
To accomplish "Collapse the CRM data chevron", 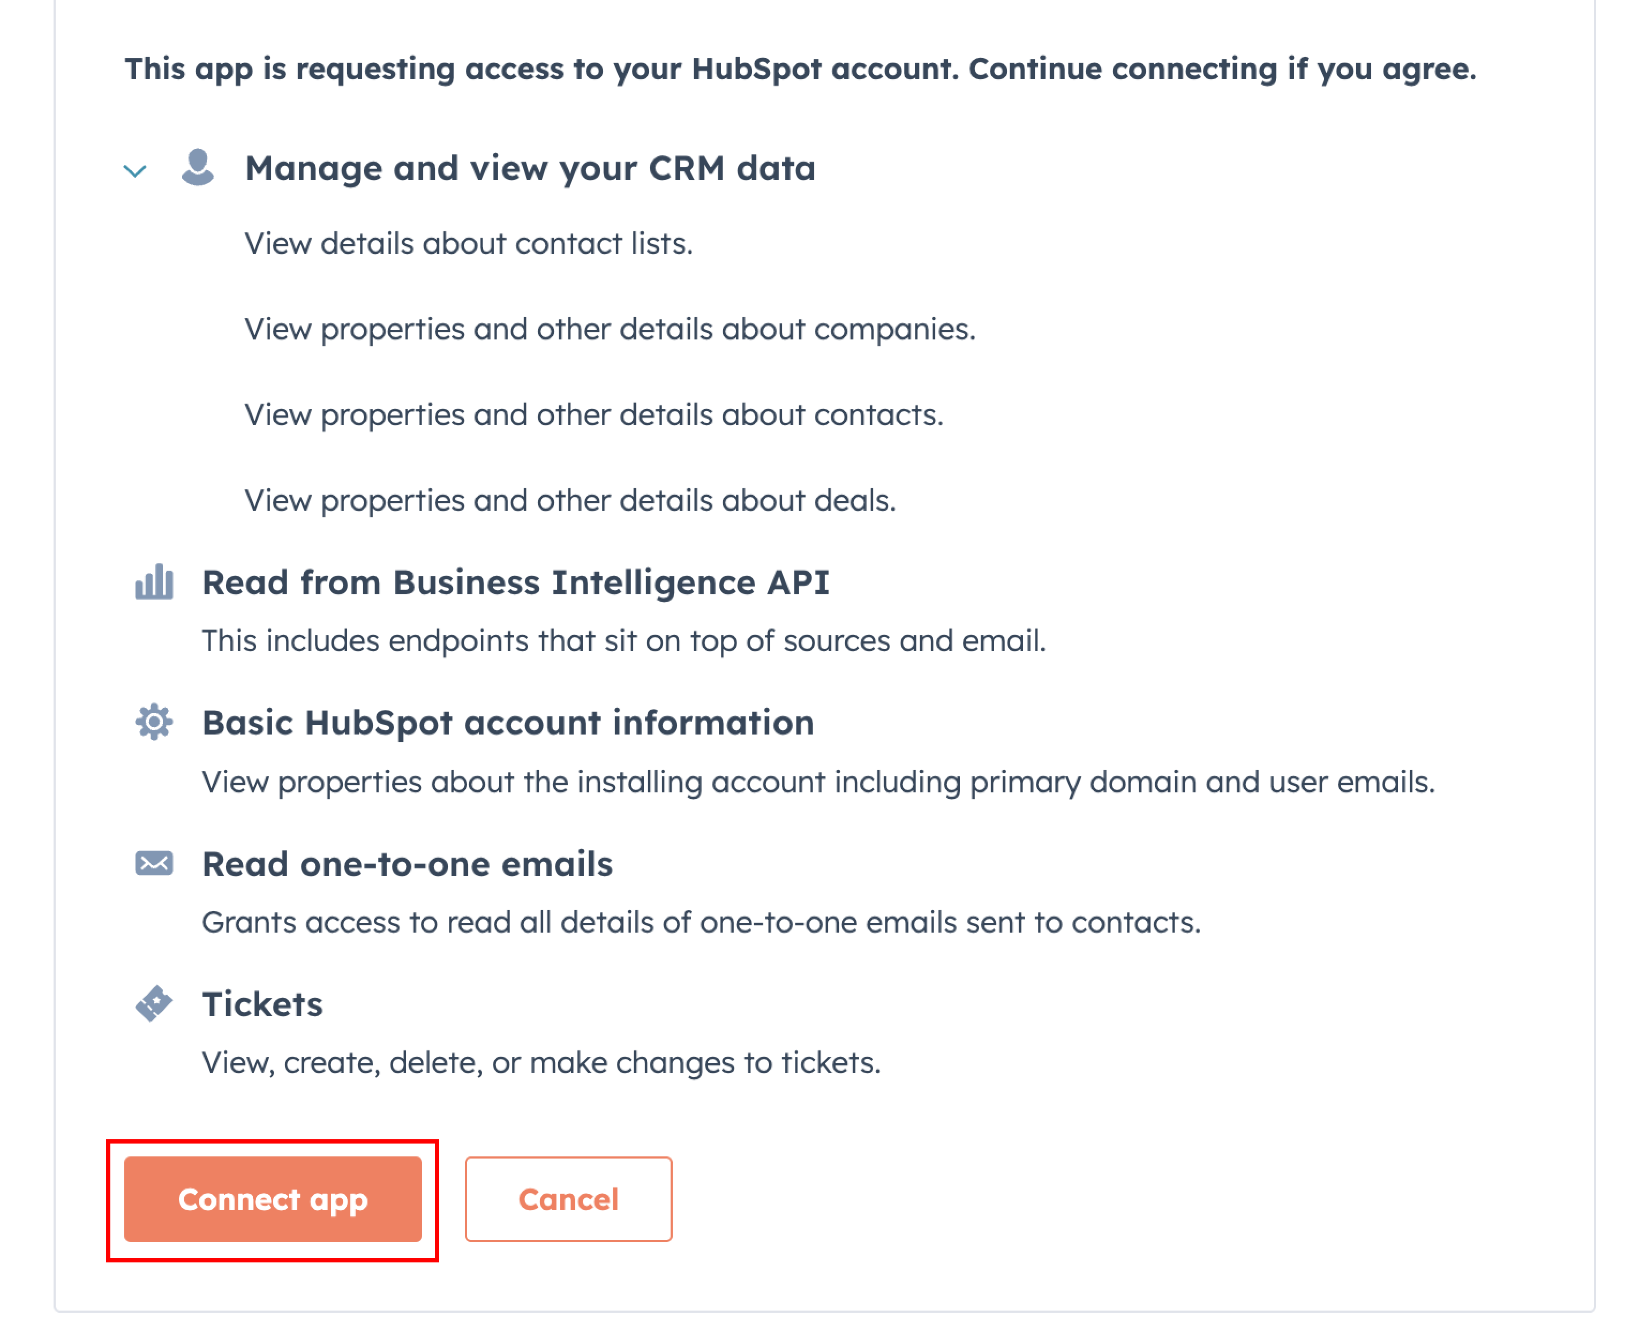I will (135, 170).
